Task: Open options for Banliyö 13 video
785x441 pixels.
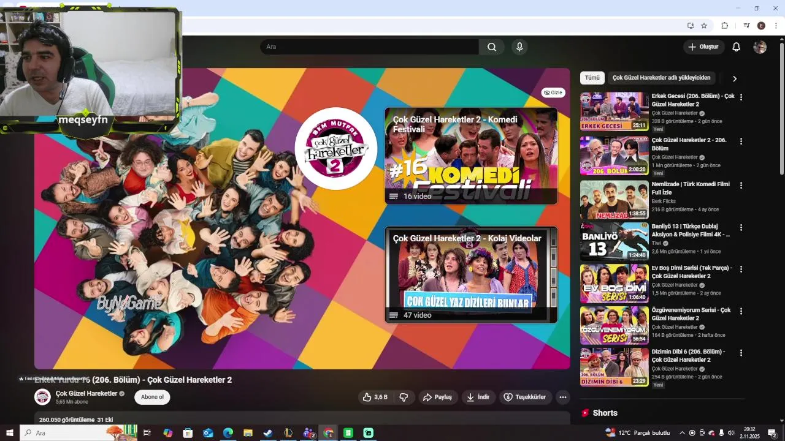Action: pyautogui.click(x=741, y=227)
